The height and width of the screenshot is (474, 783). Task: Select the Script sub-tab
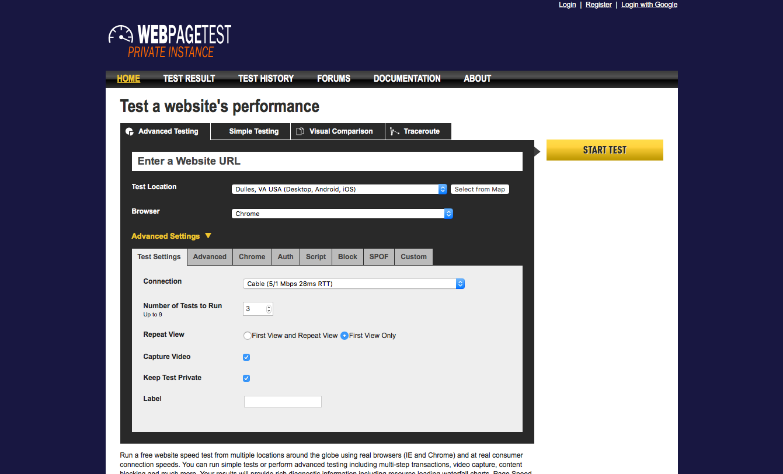(316, 257)
